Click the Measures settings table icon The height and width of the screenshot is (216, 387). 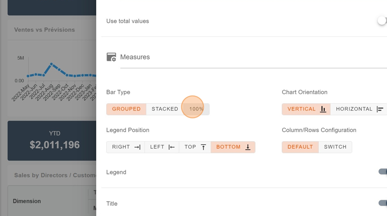111,57
